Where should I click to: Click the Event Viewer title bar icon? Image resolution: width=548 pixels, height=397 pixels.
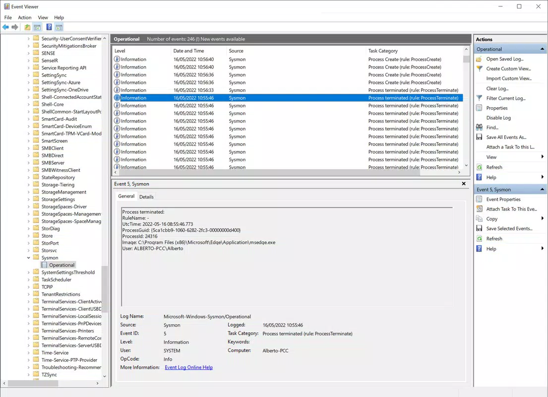(6, 6)
